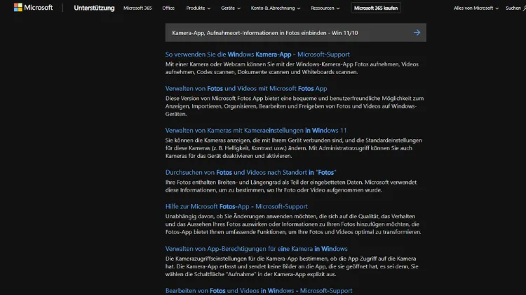The image size is (526, 295).
Task: Open 'Verwalten von App-Berechtigungen für eine Kamera'
Action: pyautogui.click(x=256, y=248)
